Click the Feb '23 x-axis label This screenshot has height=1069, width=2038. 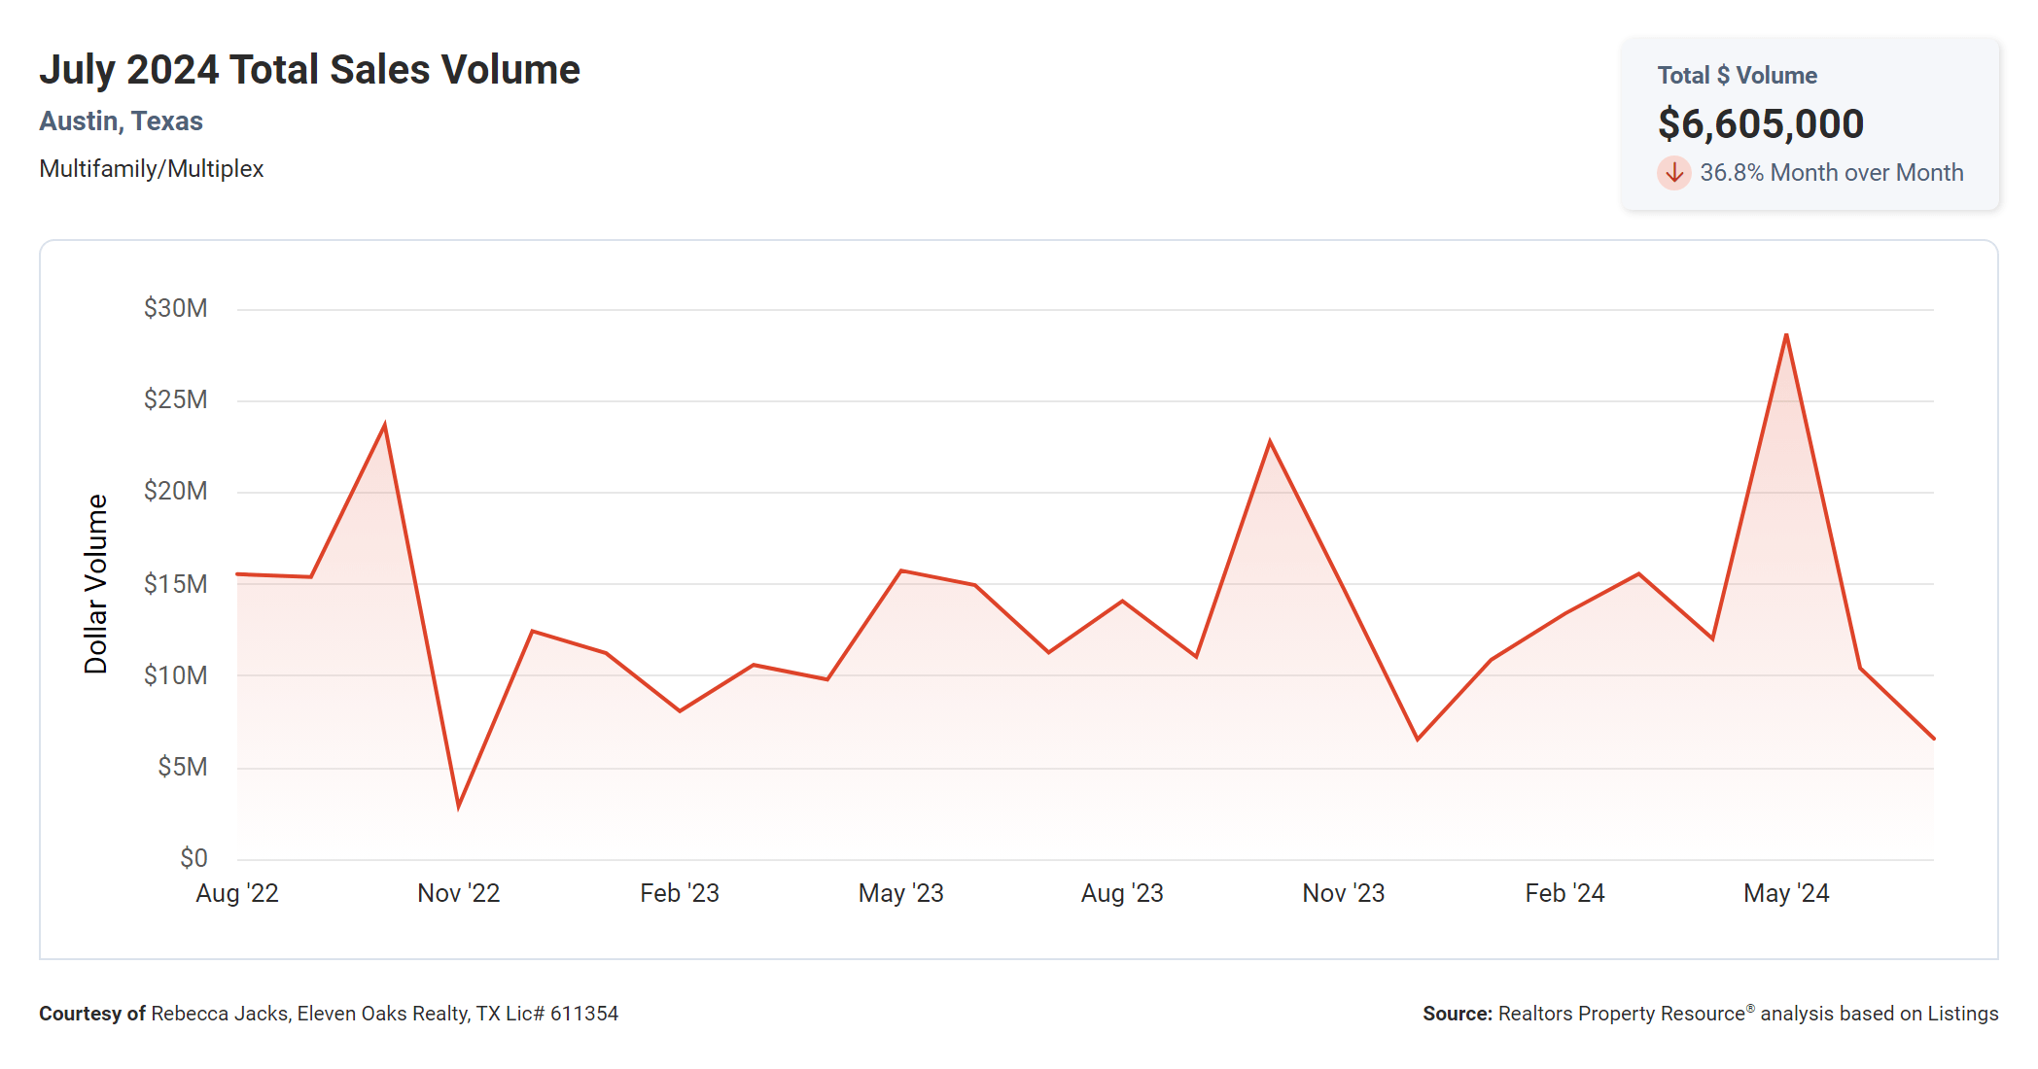pyautogui.click(x=680, y=893)
